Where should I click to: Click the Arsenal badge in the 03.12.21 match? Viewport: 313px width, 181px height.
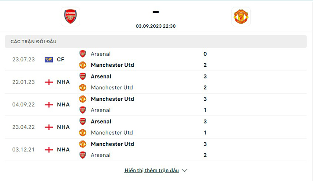83,155
